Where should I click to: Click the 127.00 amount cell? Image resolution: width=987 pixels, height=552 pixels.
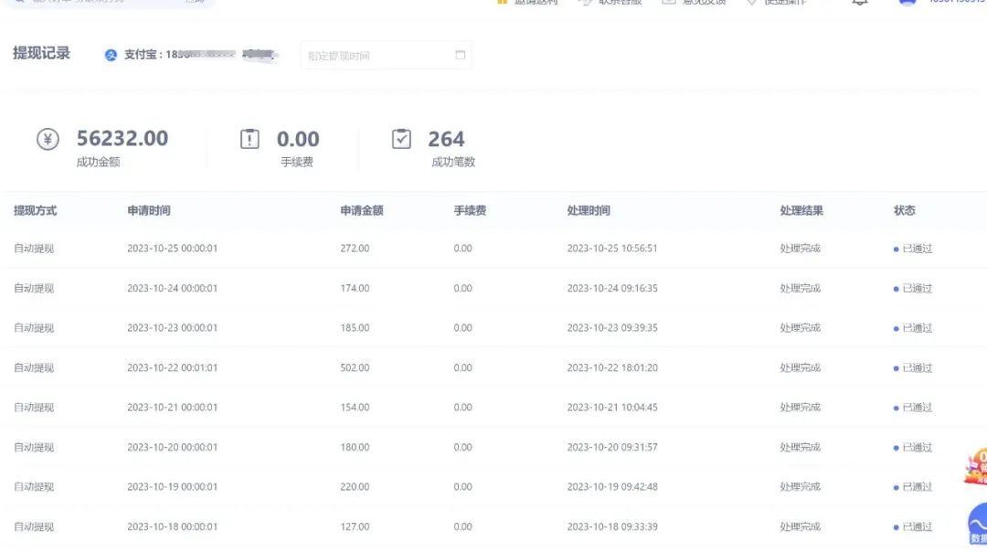[355, 526]
